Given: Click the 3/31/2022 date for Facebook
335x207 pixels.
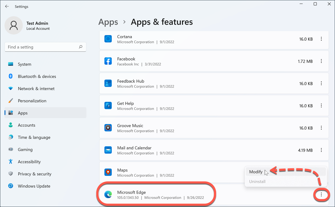Looking at the screenshot, I should coord(153,64).
